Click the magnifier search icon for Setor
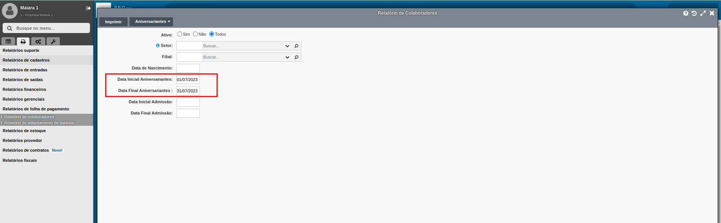 click(297, 46)
